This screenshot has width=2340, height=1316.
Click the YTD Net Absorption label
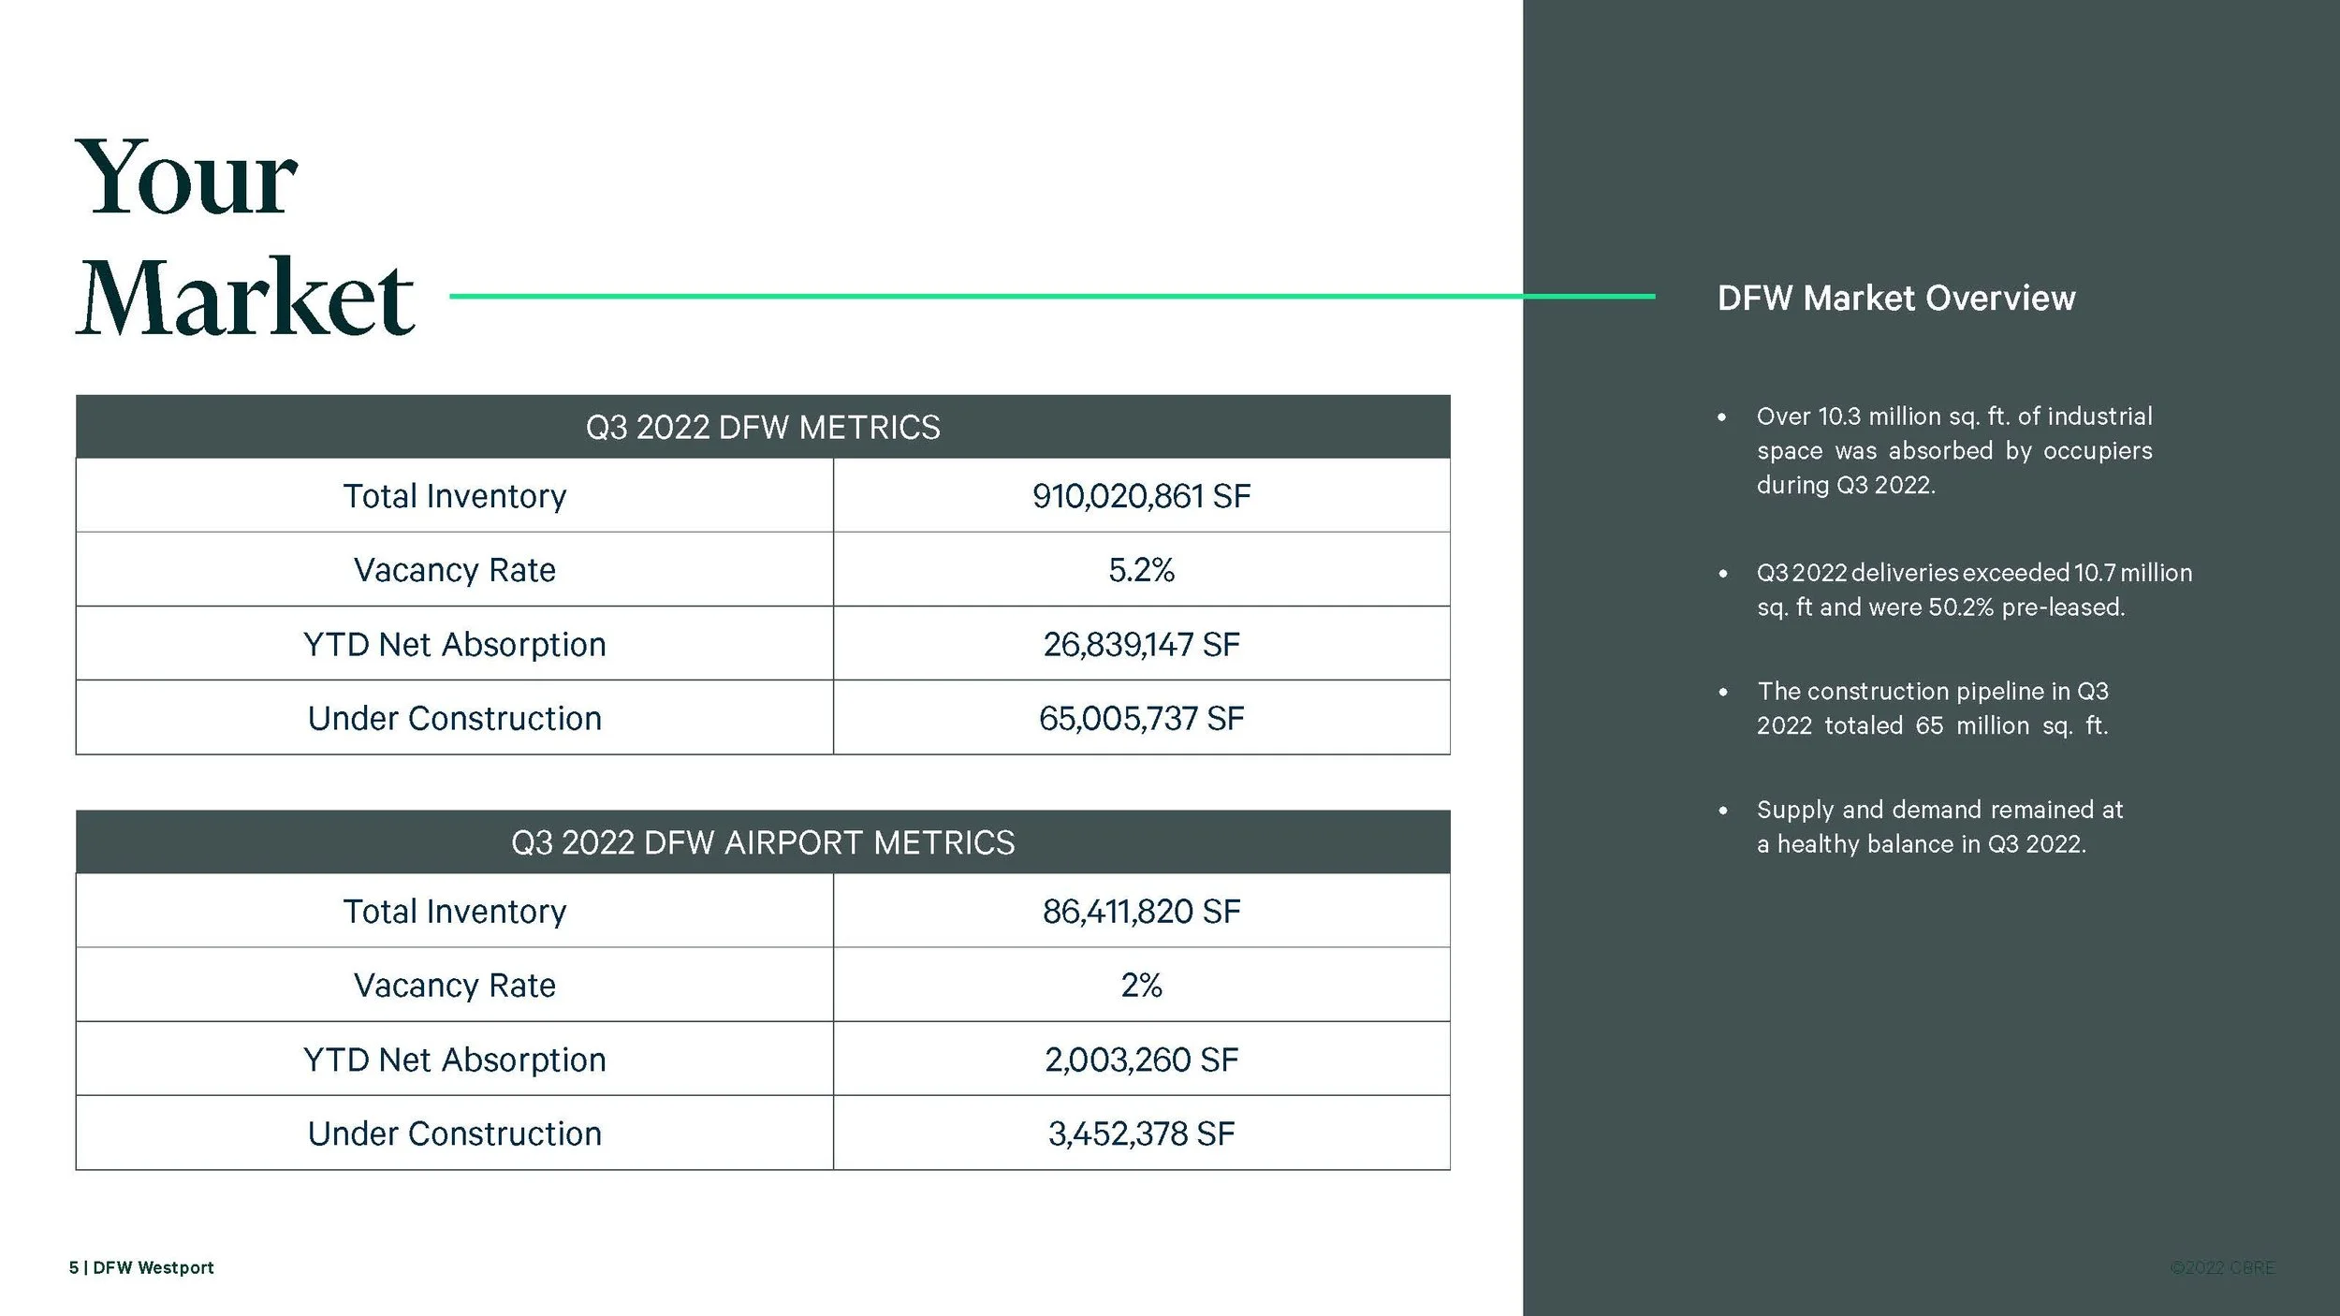tap(454, 644)
